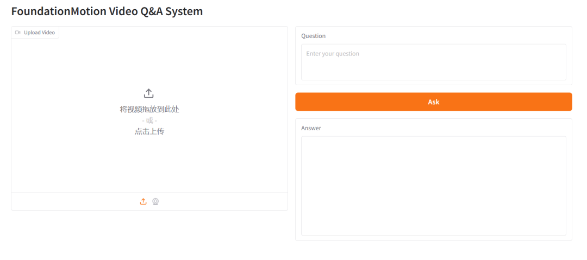Screen dimensions: 587x260
Task: Click the "Question" field label
Action: [313, 36]
